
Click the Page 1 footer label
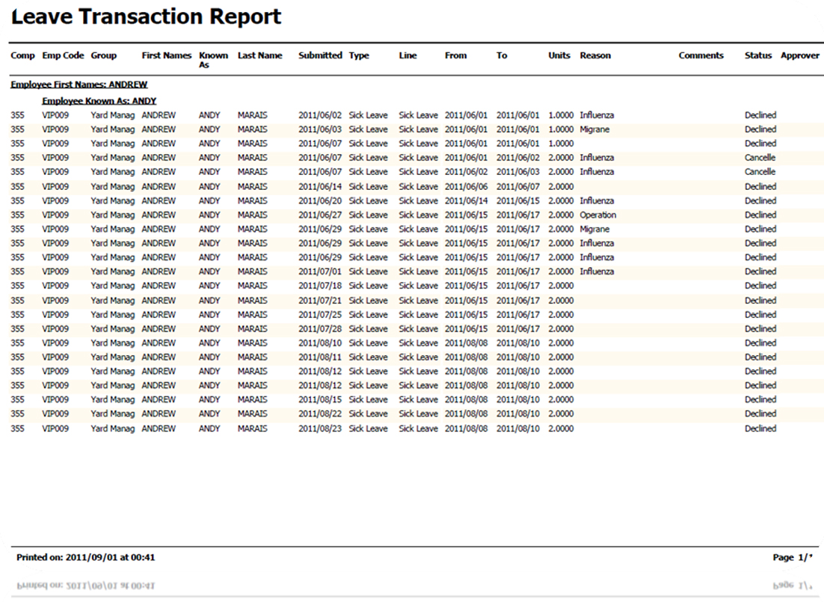(793, 557)
